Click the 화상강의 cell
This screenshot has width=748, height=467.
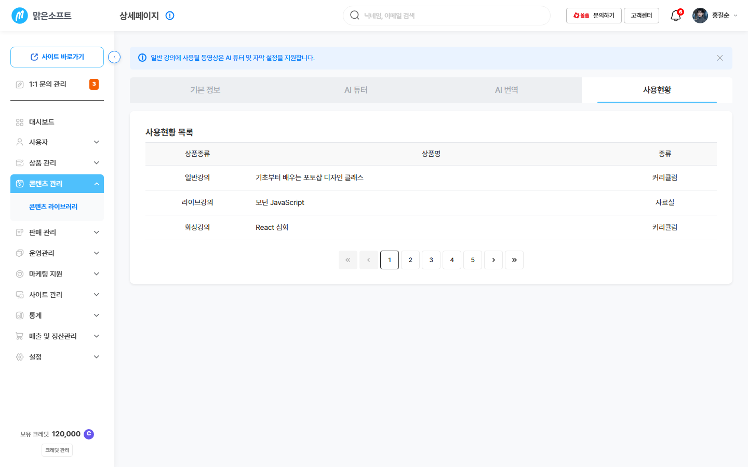point(197,227)
